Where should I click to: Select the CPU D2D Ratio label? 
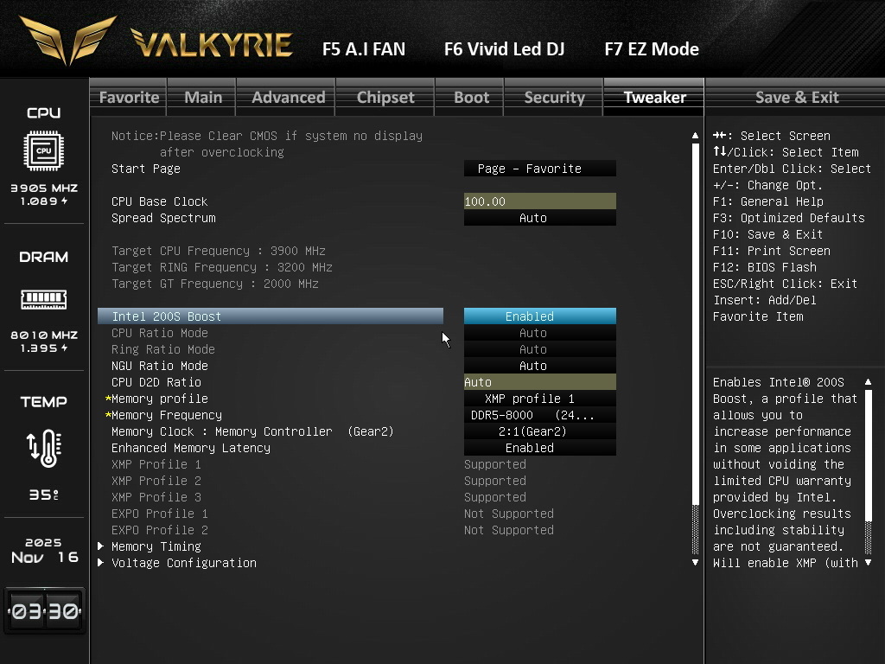(x=156, y=382)
